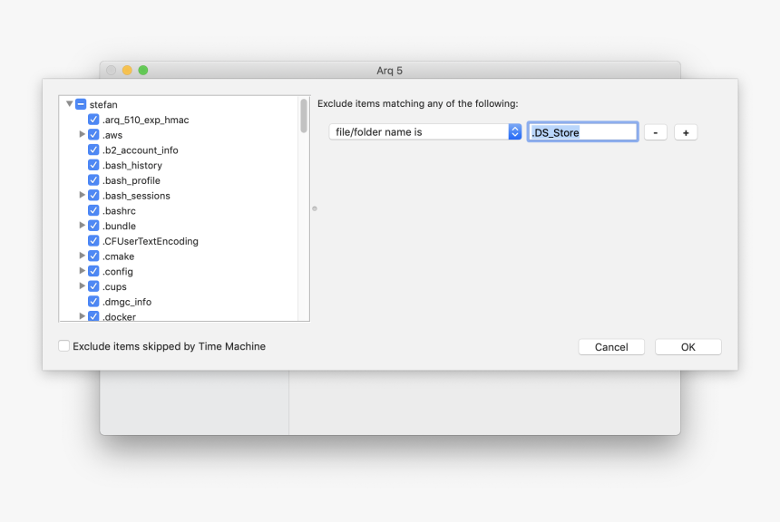Image resolution: width=780 pixels, height=522 pixels.
Task: Toggle the stefan root folder checkbox
Action: [x=81, y=104]
